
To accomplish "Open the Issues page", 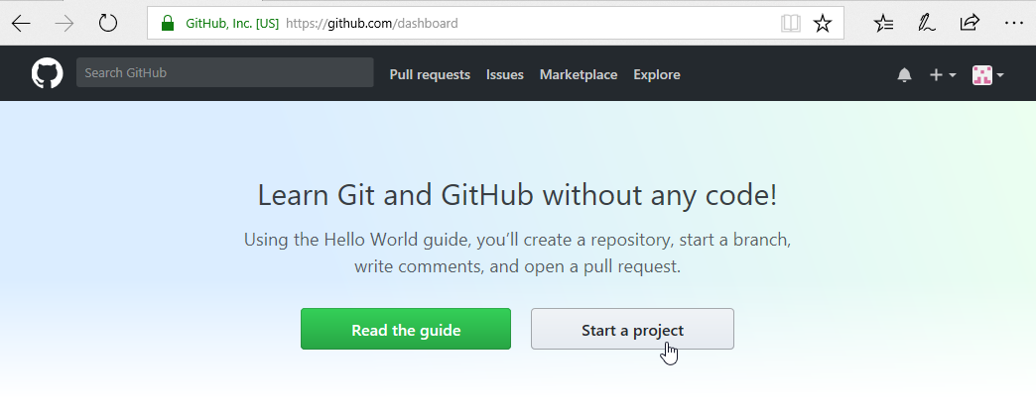I will coord(505,75).
